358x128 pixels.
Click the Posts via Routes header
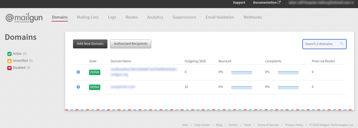(x=323, y=61)
